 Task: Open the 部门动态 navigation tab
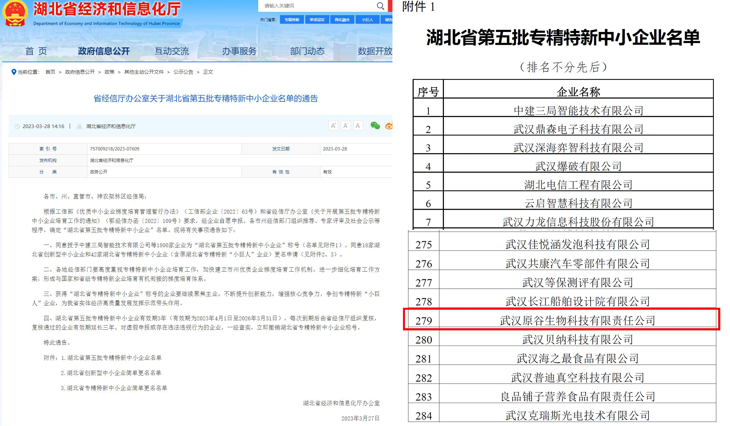pos(307,51)
